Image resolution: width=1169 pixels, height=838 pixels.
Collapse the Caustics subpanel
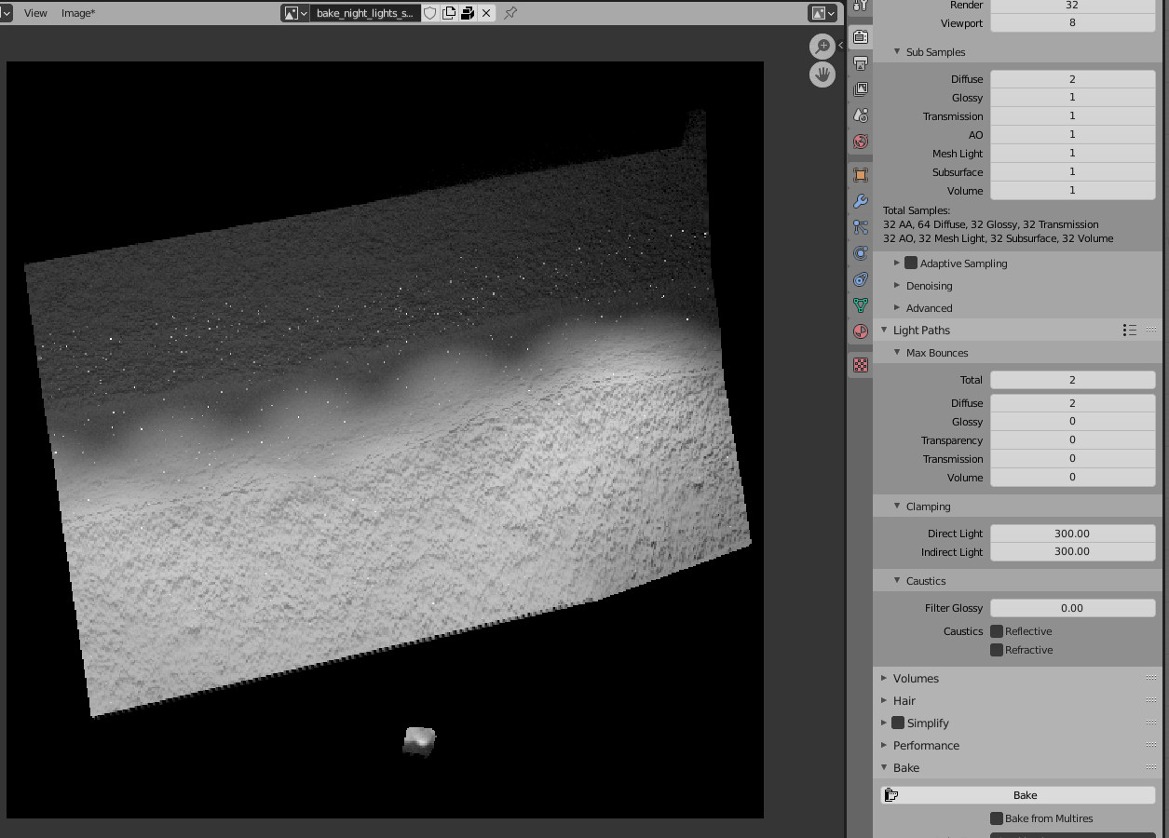(897, 581)
